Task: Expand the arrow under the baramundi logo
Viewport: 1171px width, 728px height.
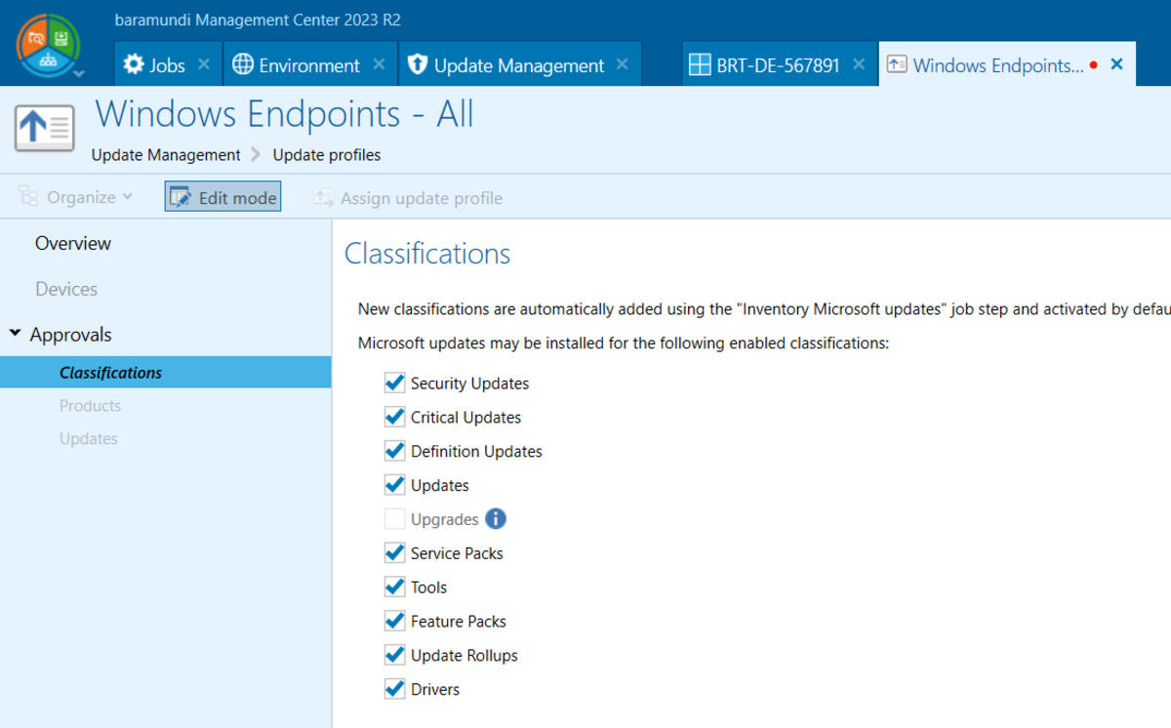Action: (79, 74)
